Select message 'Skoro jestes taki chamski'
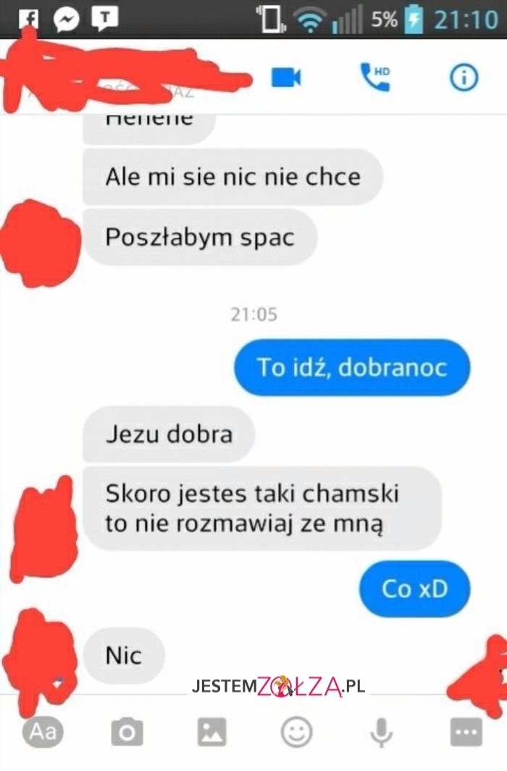The width and height of the screenshot is (507, 771). [x=261, y=508]
